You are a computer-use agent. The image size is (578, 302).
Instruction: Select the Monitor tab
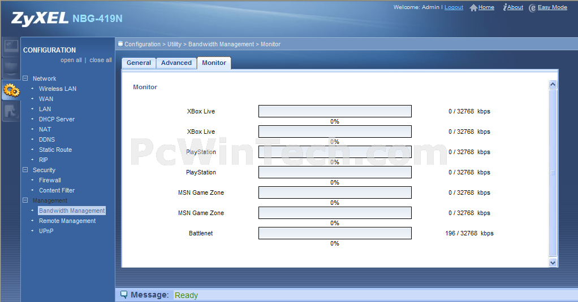coord(214,63)
